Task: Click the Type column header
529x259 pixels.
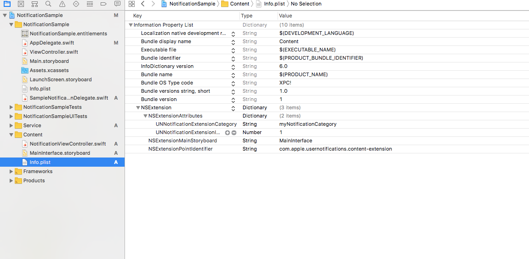Action: 247,16
